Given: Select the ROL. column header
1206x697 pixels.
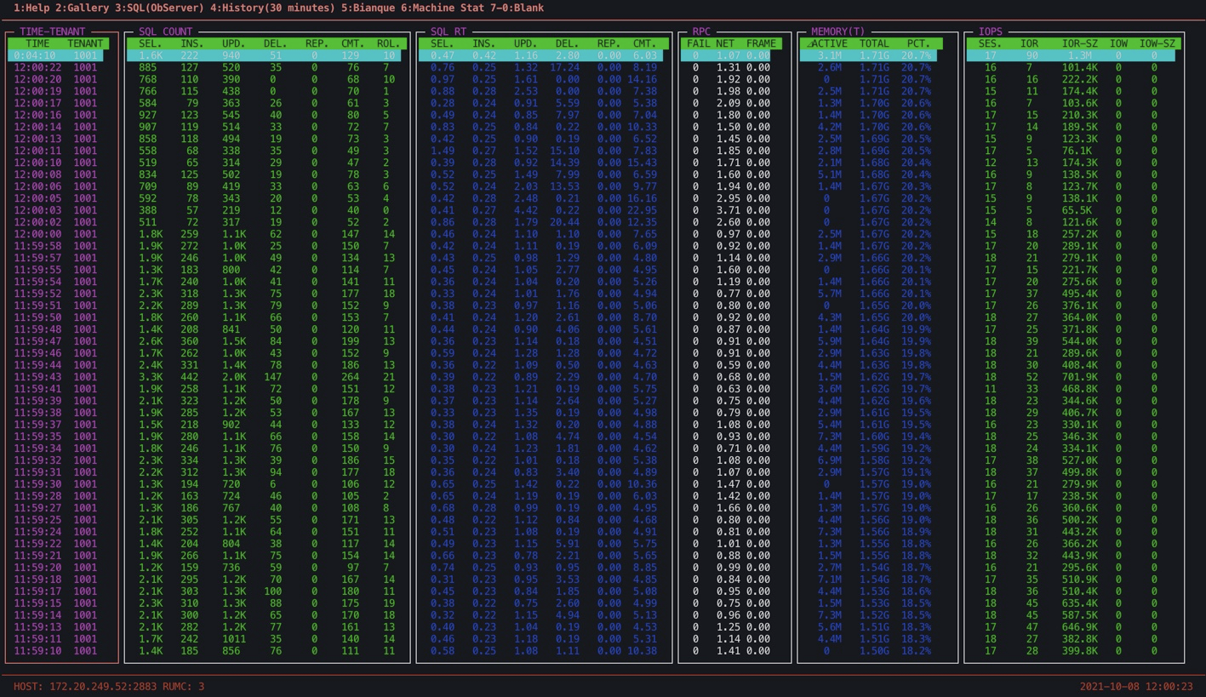Looking at the screenshot, I should click(x=388, y=43).
